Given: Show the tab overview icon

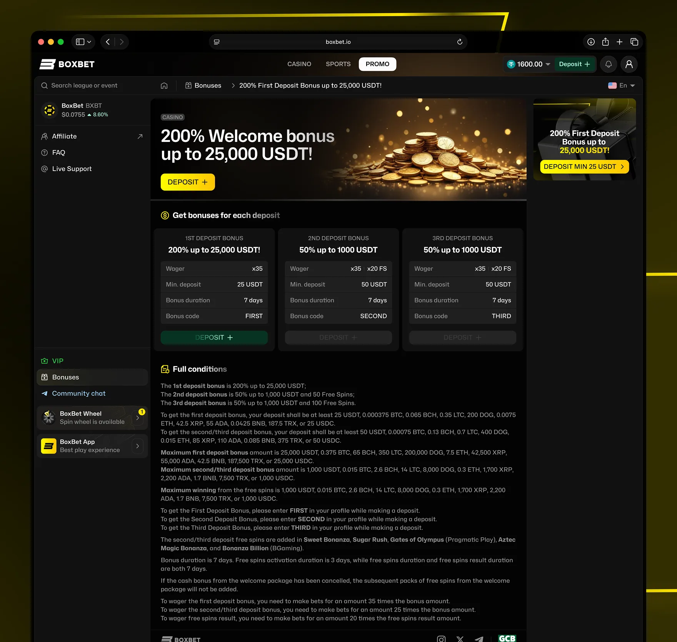Looking at the screenshot, I should coord(634,42).
